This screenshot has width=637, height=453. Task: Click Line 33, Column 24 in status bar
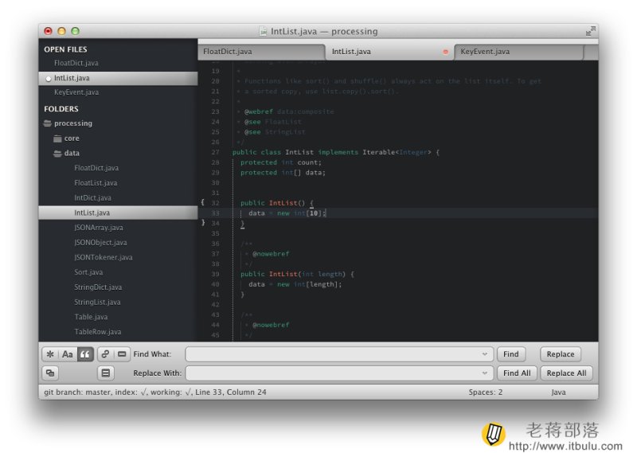(231, 392)
